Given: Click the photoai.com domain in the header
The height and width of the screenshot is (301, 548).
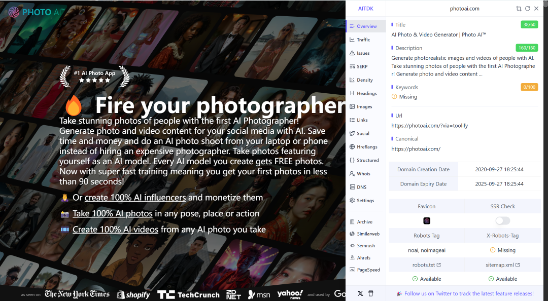Looking at the screenshot, I should (464, 9).
